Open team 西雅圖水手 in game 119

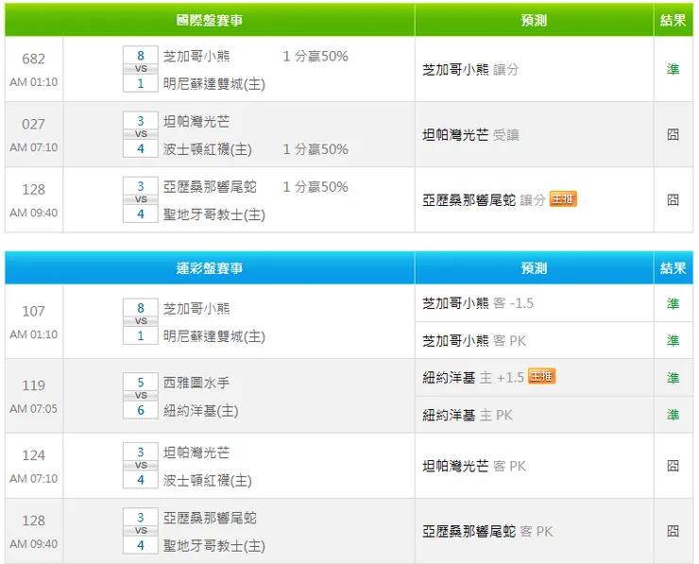click(196, 383)
